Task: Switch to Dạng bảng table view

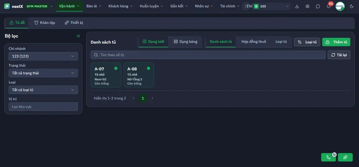Action: 185,42
